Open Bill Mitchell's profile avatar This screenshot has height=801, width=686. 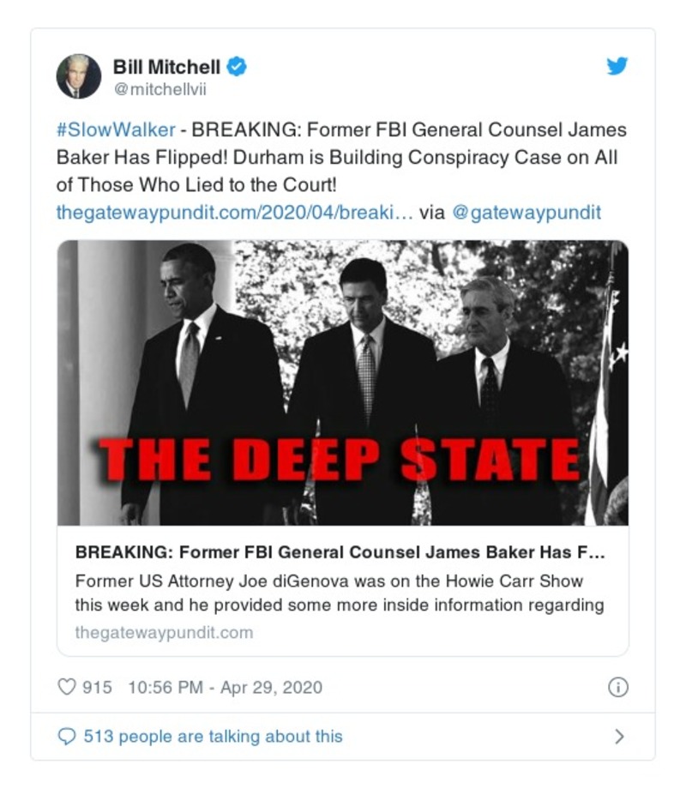(x=79, y=75)
